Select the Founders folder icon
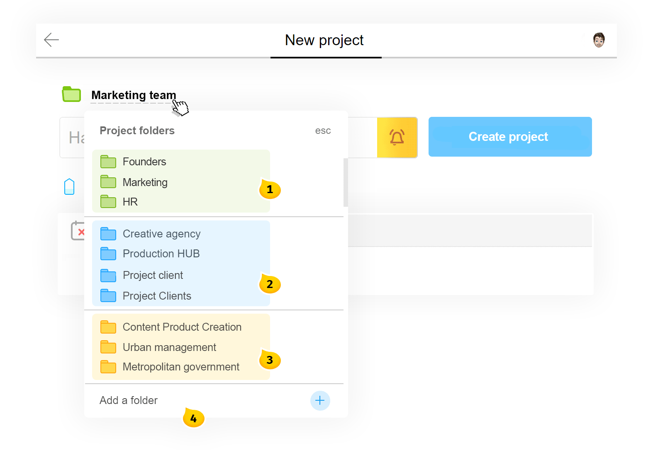Viewport: 653px width, 450px height. click(x=108, y=162)
